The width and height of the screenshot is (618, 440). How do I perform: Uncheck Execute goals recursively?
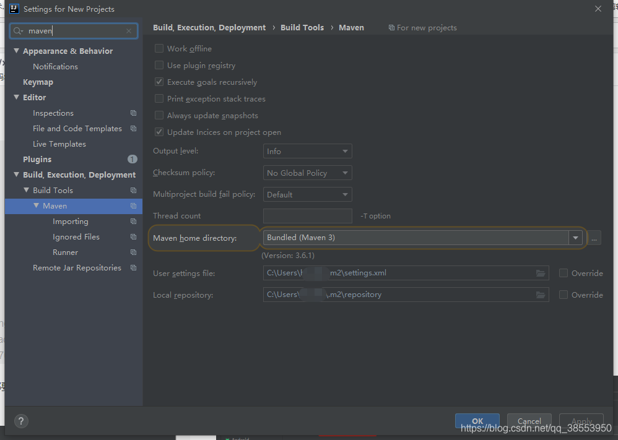(x=159, y=82)
